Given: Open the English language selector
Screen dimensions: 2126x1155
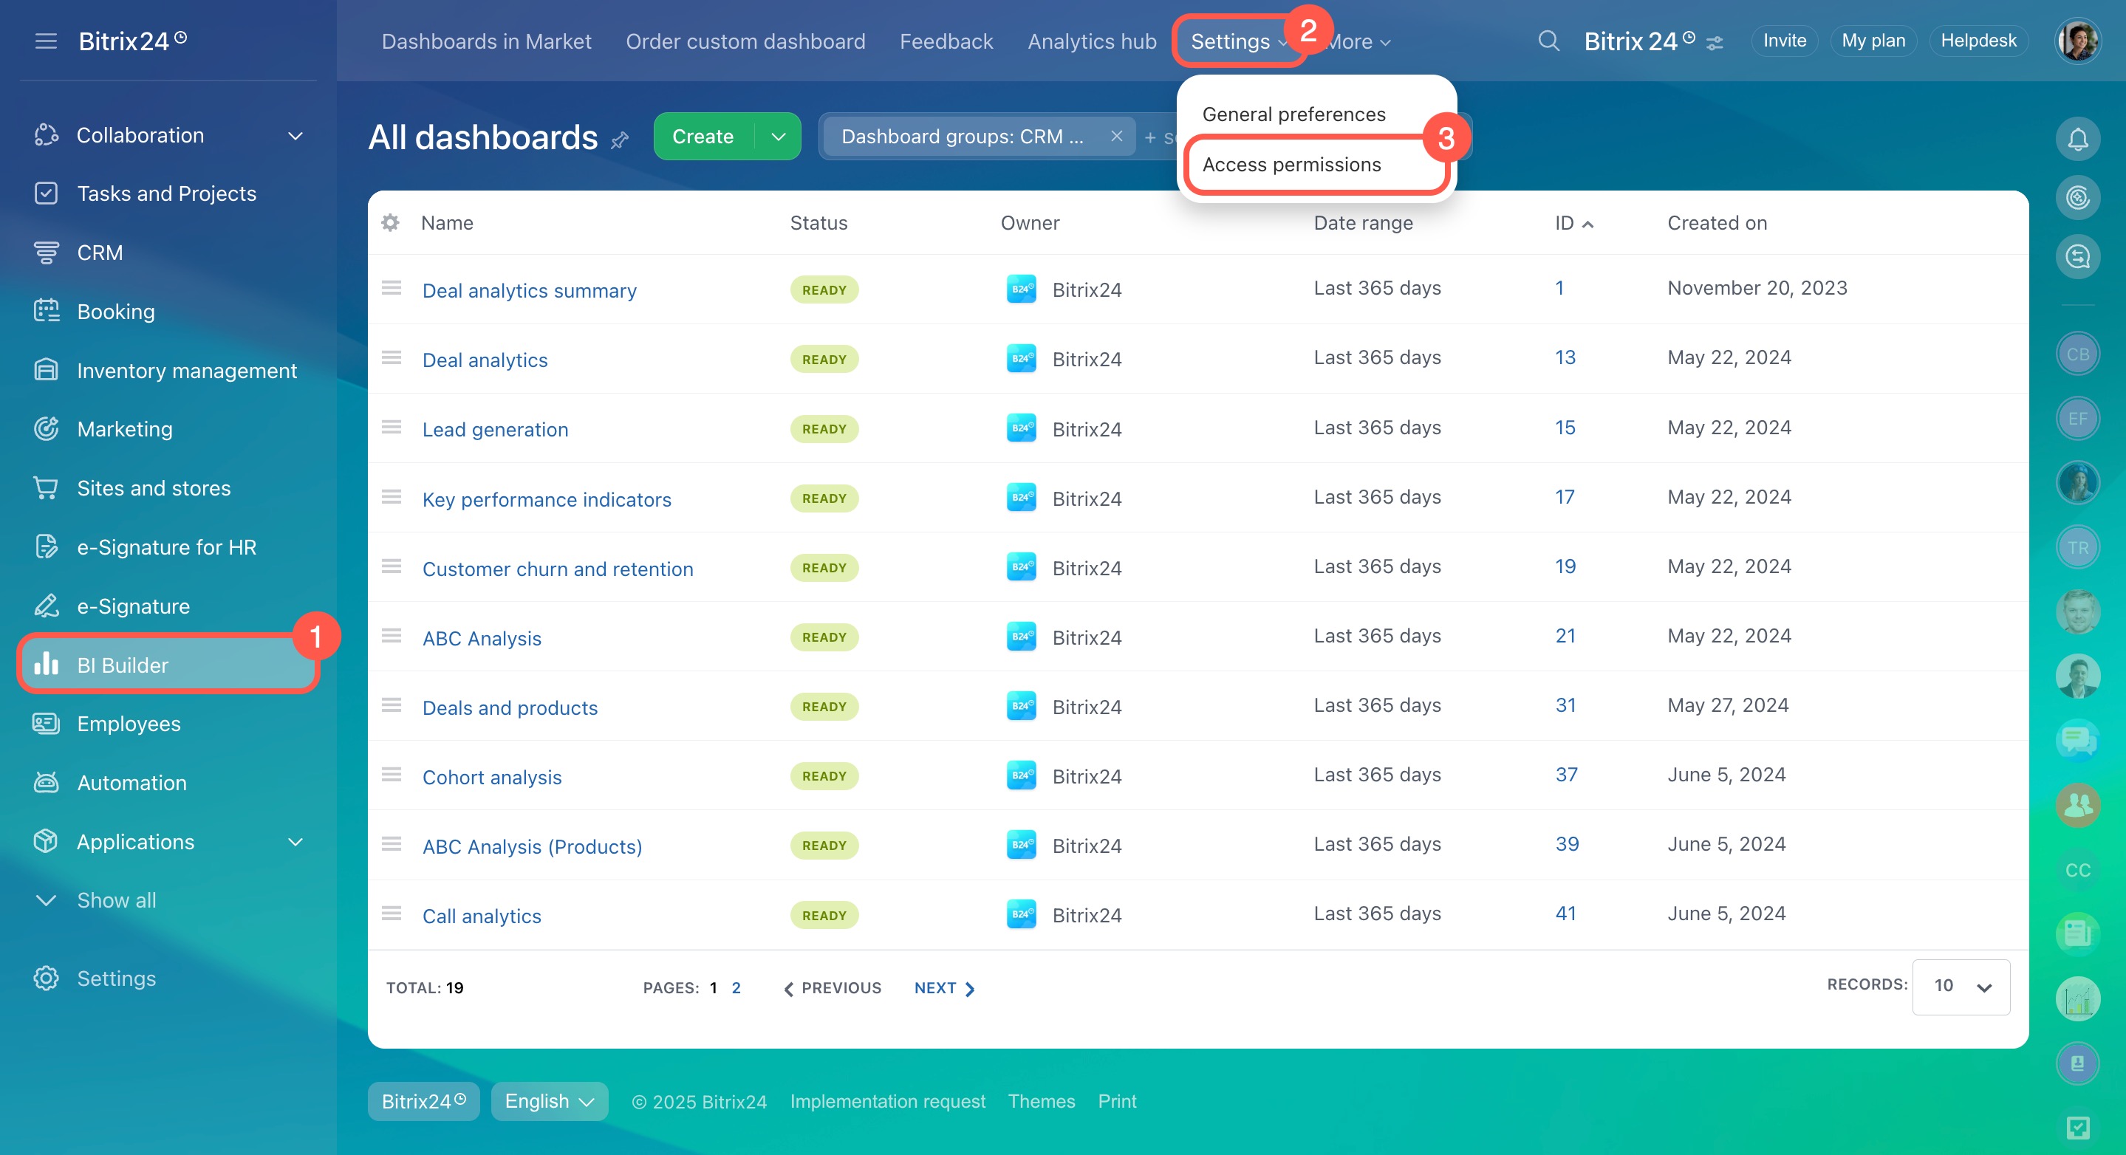Looking at the screenshot, I should tap(549, 1101).
